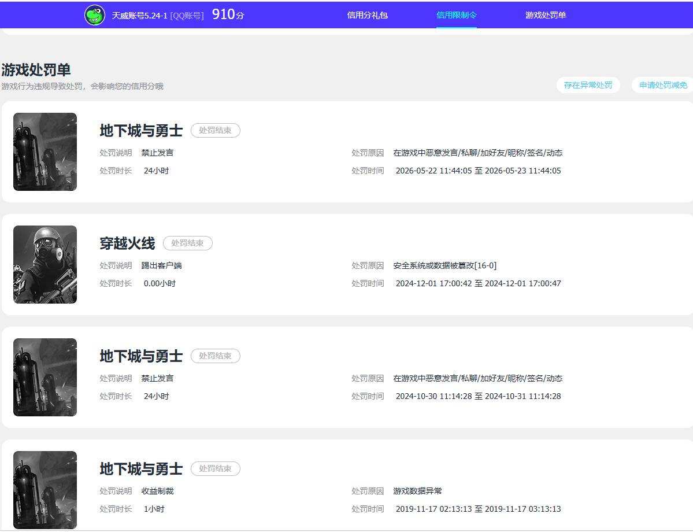Click 处罚结束 badge on 2026-05-22 record
This screenshot has height=532, width=693.
click(215, 131)
